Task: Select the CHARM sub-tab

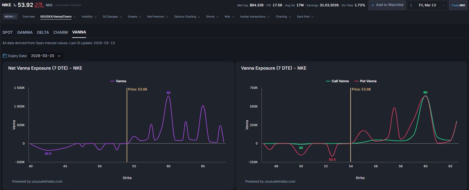Action: (61, 32)
